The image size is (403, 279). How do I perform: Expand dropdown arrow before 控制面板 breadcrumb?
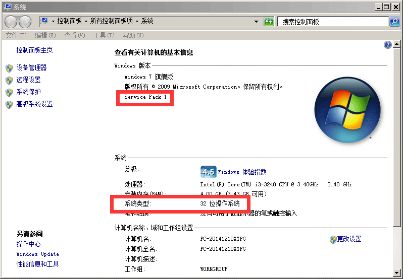pos(53,21)
